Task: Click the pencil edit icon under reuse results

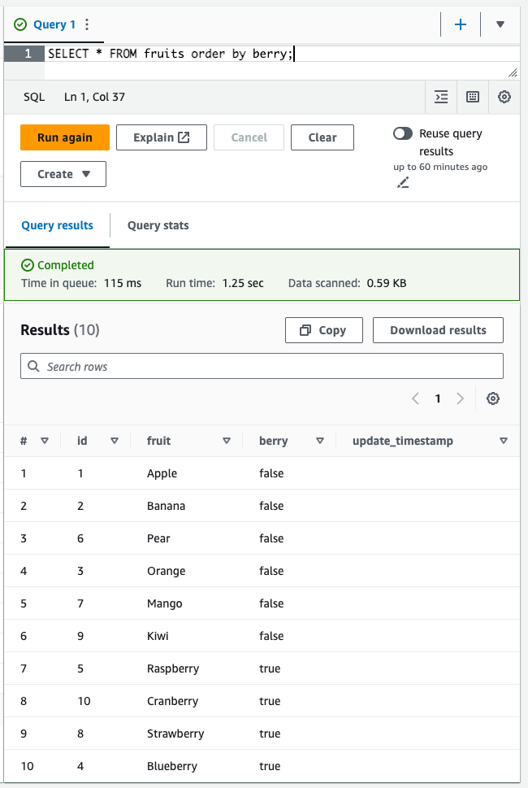Action: tap(403, 182)
